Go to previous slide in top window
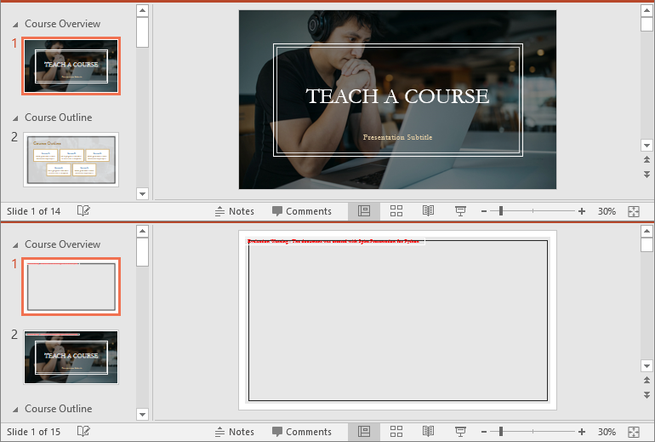 [x=646, y=159]
